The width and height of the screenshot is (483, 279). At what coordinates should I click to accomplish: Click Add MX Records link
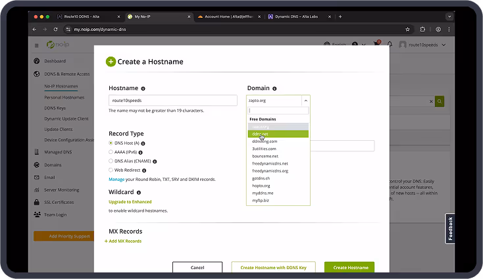tap(123, 241)
